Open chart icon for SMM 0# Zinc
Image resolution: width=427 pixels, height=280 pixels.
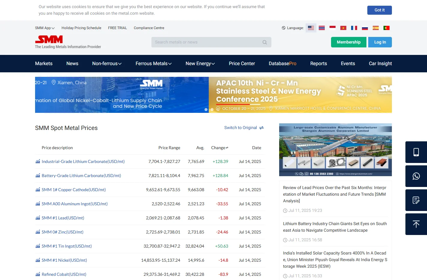pyautogui.click(x=38, y=232)
